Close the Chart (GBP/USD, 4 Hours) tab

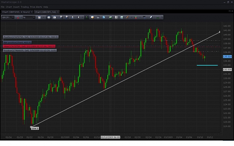click(32, 12)
